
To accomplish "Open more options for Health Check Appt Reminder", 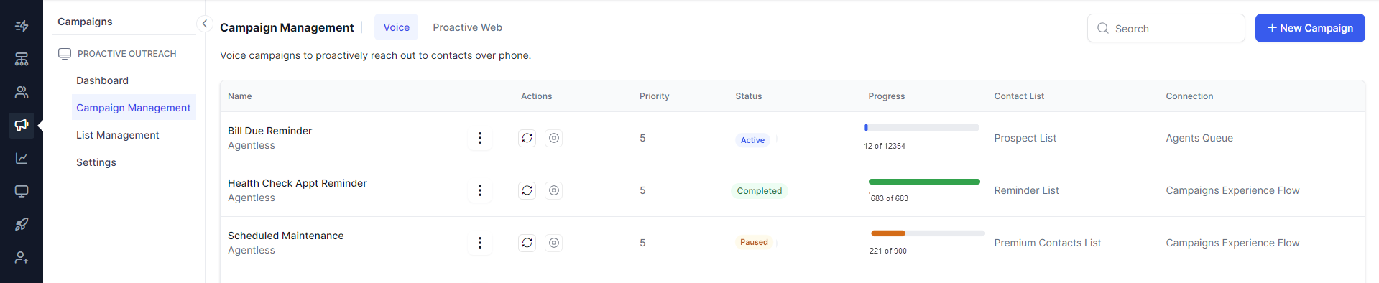I will pyautogui.click(x=480, y=190).
